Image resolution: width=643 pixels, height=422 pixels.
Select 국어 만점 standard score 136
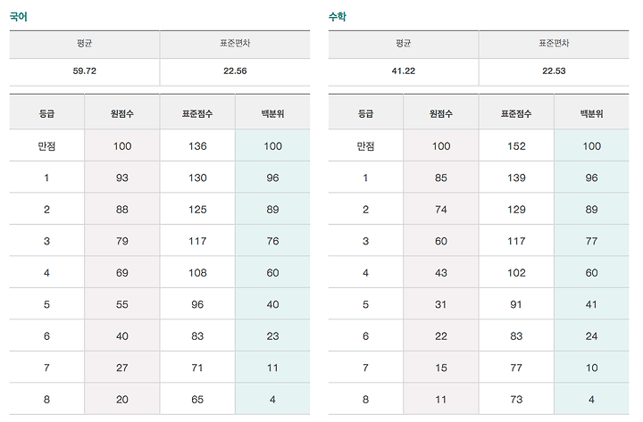click(197, 145)
